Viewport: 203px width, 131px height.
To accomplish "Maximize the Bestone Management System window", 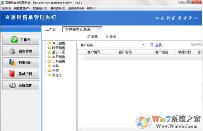I will (188, 2).
